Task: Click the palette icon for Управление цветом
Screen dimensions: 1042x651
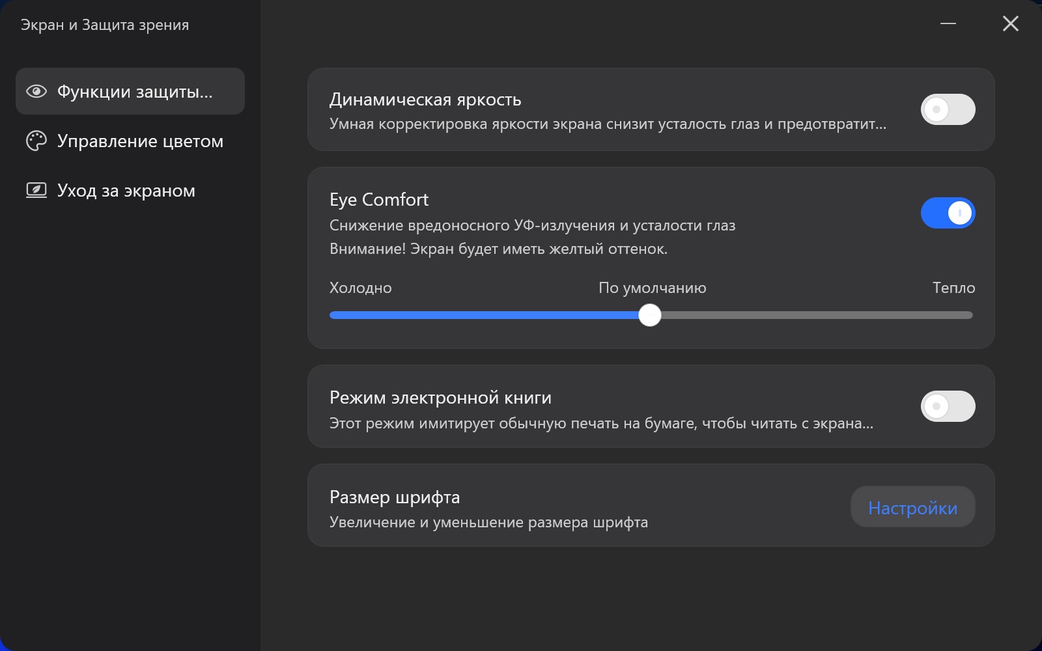Action: (36, 141)
